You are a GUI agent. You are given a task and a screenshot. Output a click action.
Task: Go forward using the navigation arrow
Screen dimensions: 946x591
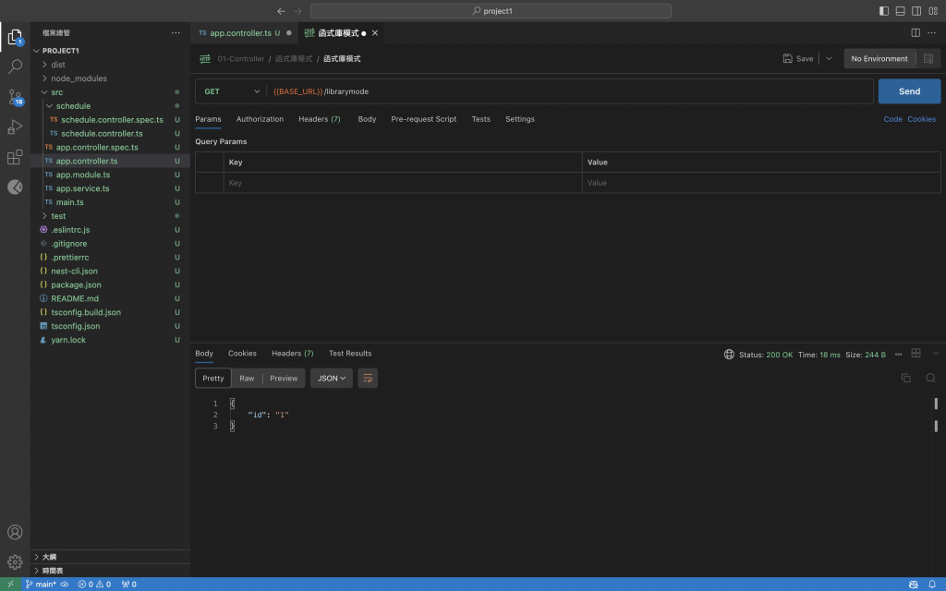297,11
